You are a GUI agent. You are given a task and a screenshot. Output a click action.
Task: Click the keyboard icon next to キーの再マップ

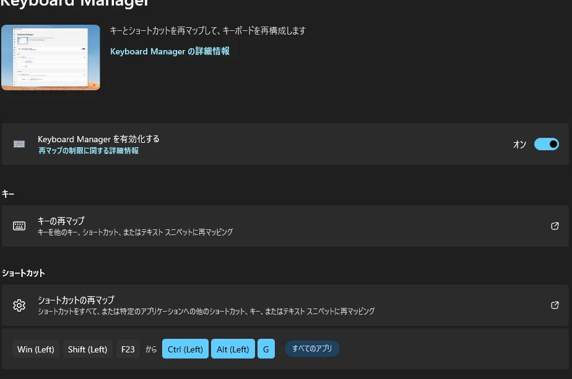[19, 226]
